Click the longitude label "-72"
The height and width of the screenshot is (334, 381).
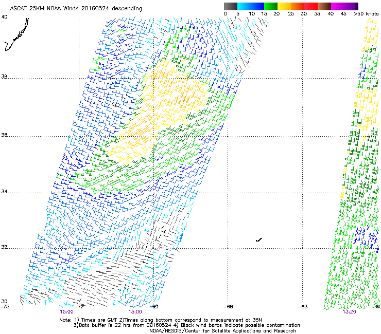click(79, 307)
